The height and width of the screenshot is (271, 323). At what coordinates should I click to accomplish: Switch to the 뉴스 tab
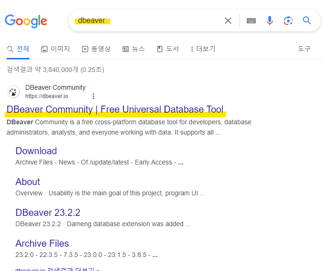pyautogui.click(x=134, y=49)
